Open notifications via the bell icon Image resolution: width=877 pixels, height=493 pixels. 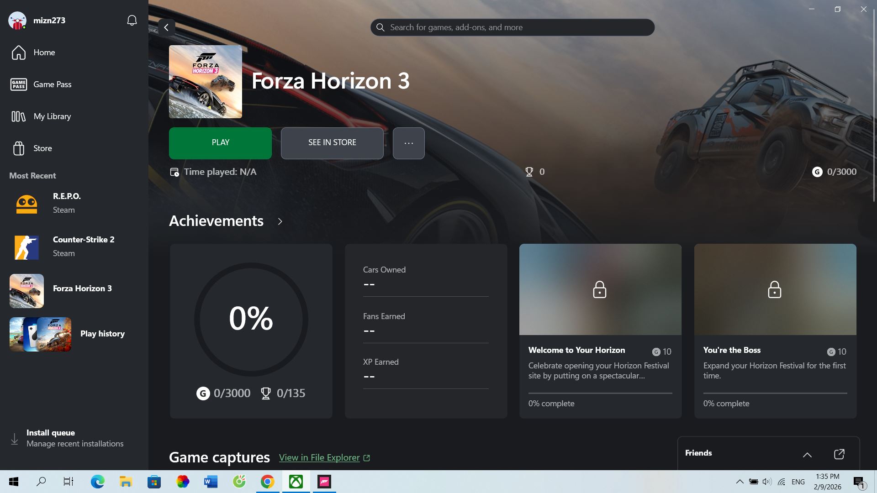coord(132,20)
